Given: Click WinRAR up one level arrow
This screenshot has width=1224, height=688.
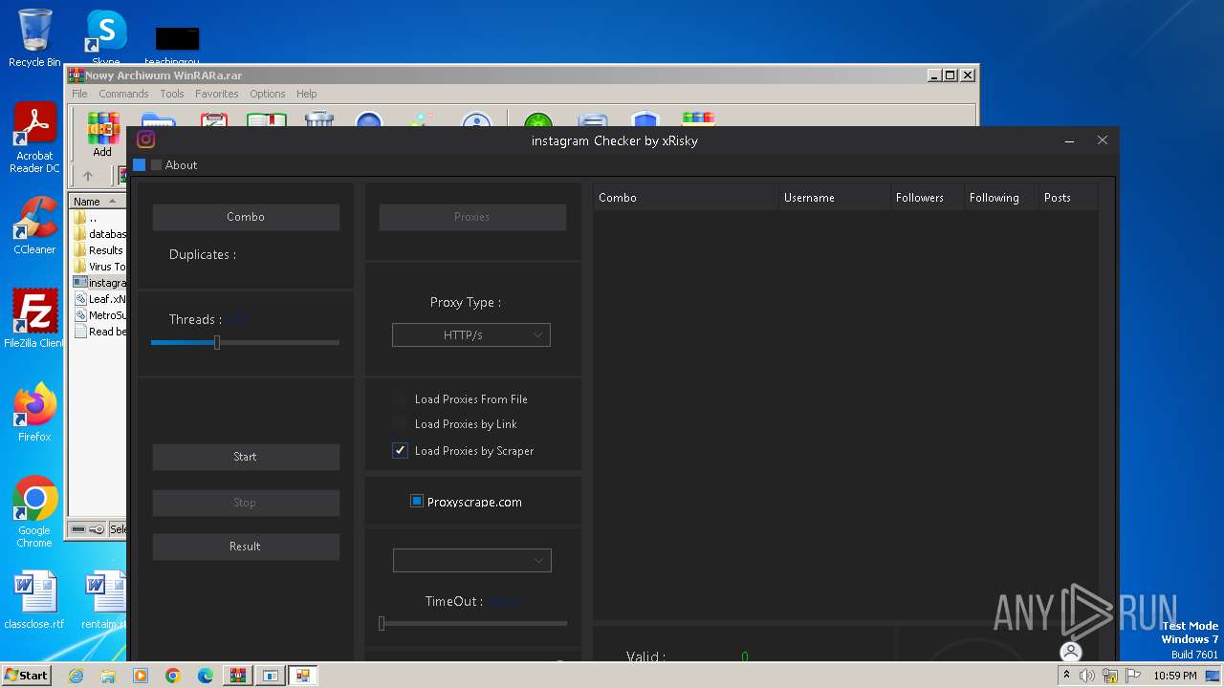Looking at the screenshot, I should click(x=88, y=176).
